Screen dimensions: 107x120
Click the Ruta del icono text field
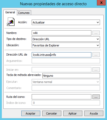[x=62, y=97]
